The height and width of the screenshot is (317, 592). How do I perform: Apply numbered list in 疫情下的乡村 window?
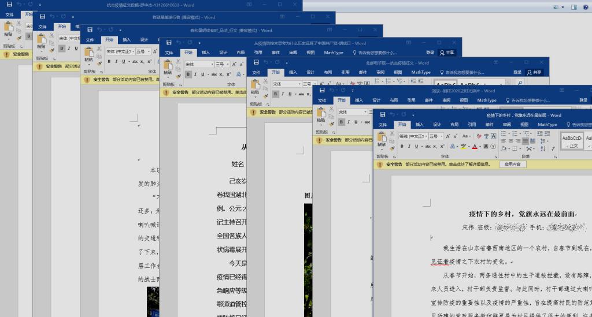(515, 134)
